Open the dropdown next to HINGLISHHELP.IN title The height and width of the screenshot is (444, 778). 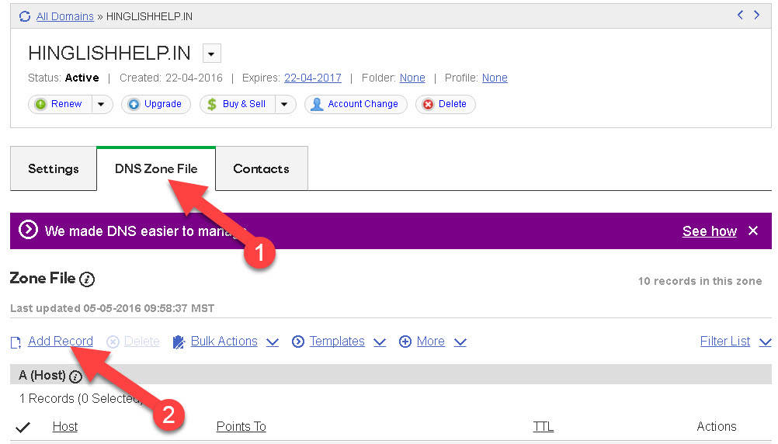pyautogui.click(x=212, y=54)
